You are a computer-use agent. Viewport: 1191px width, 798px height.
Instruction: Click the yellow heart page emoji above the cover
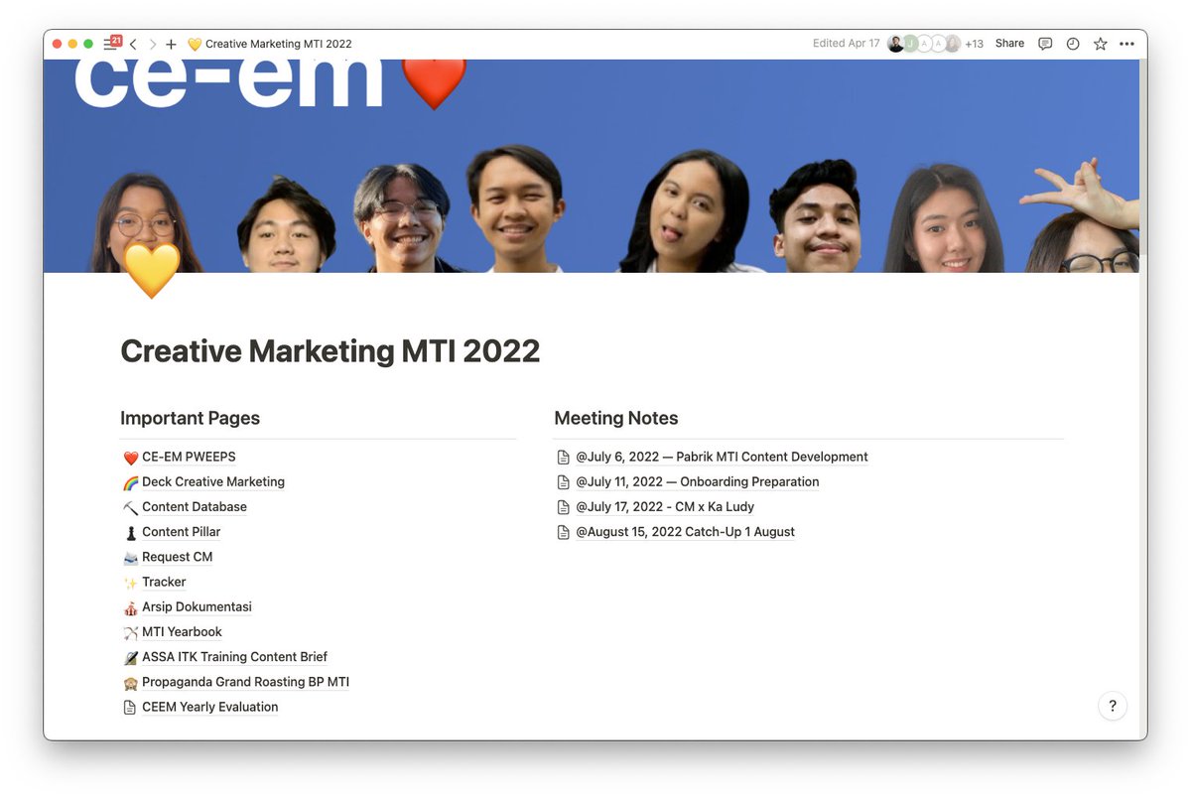[x=152, y=269]
